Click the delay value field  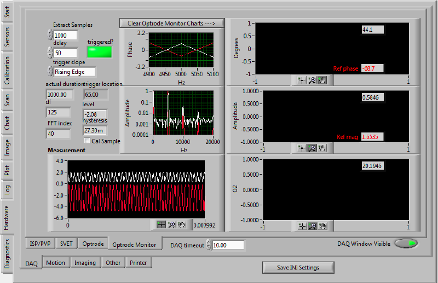point(65,53)
